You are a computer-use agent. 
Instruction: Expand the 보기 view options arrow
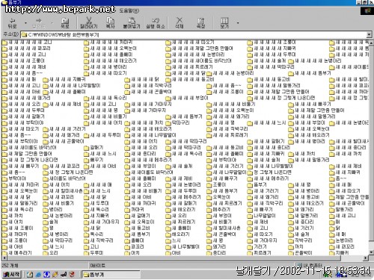coord(238,23)
